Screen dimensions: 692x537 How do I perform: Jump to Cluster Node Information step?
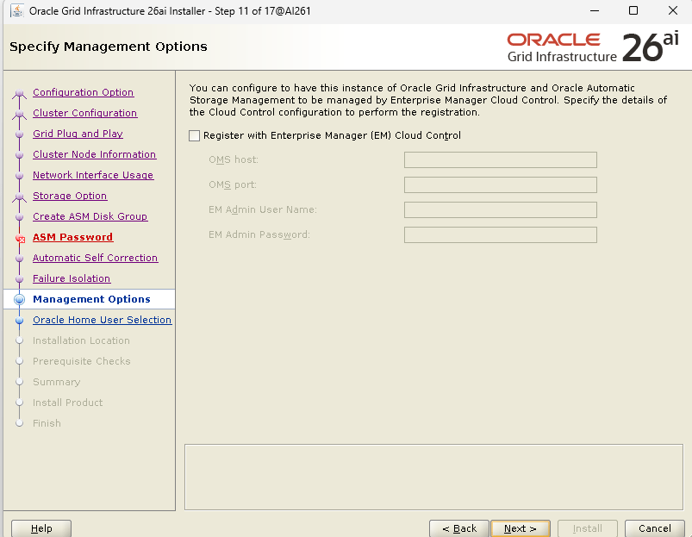94,154
